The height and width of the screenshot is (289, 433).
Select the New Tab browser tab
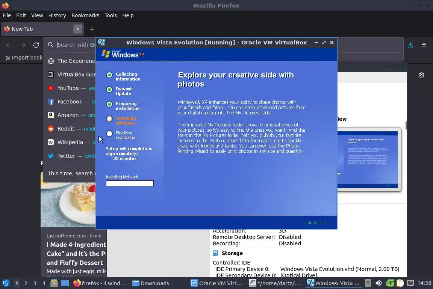(42, 29)
